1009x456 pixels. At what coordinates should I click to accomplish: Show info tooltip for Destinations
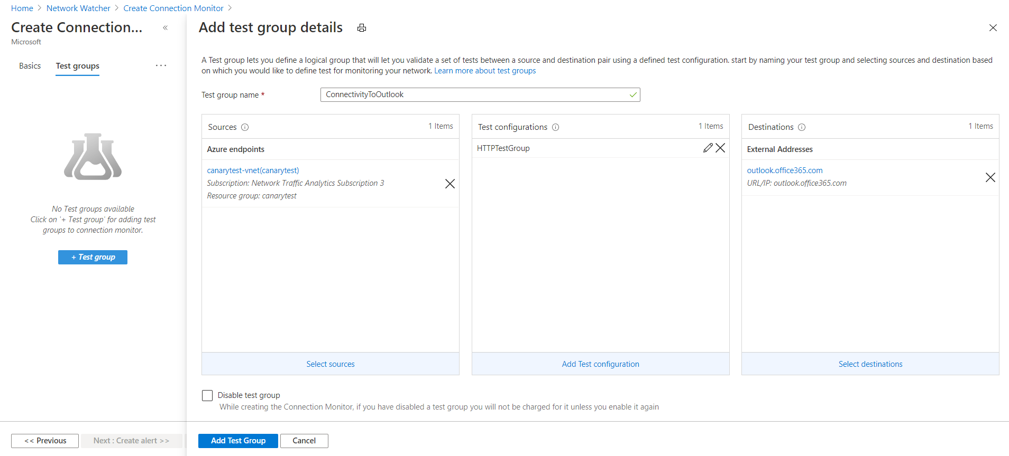coord(802,127)
